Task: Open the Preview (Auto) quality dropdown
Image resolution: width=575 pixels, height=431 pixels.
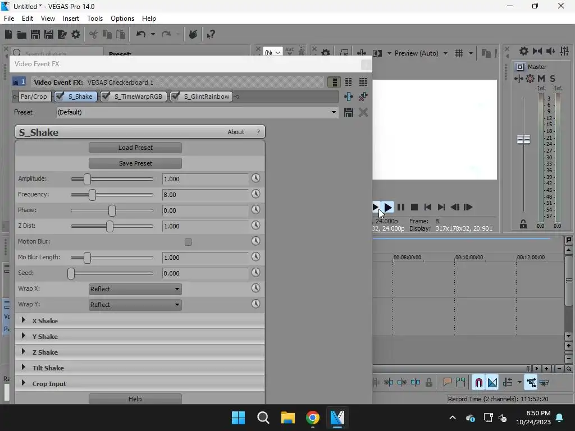Action: 421,53
